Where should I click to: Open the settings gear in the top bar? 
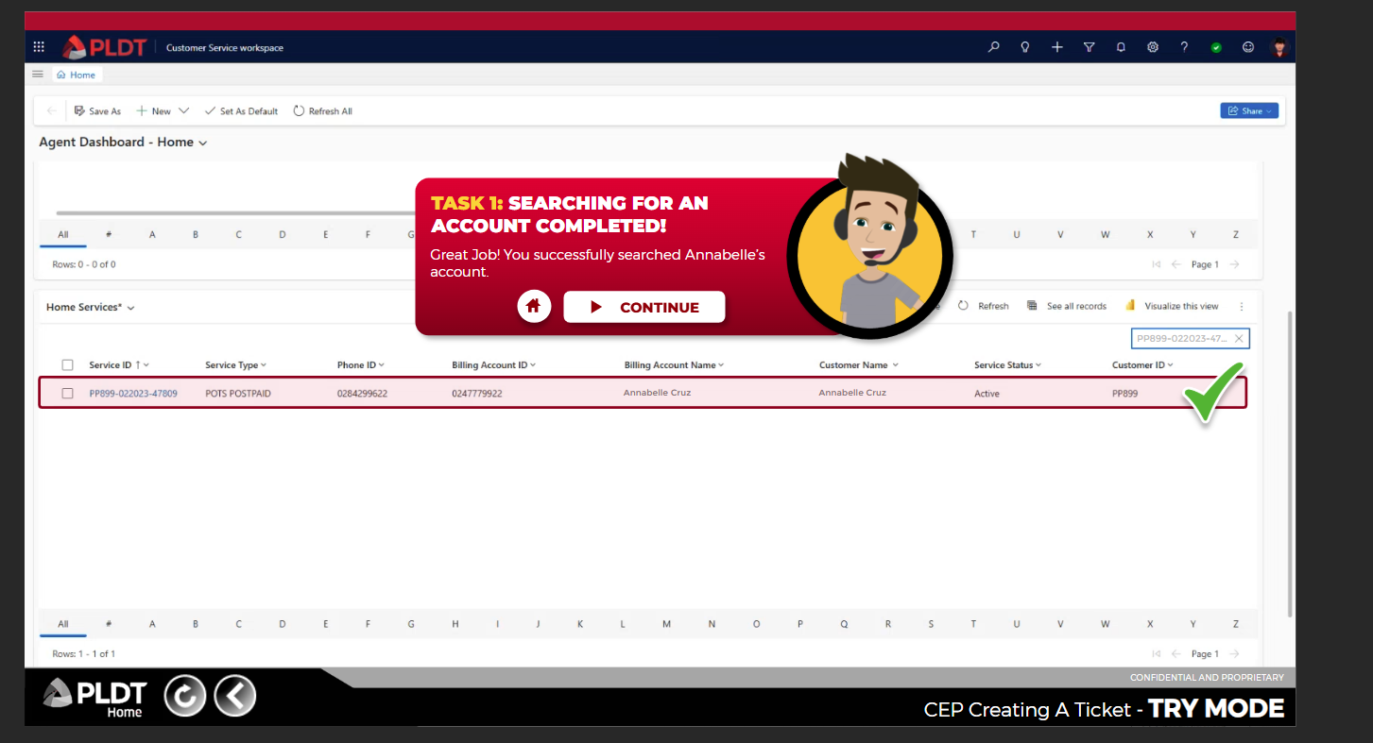point(1153,47)
